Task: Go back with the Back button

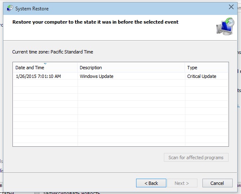Action: [151, 183]
